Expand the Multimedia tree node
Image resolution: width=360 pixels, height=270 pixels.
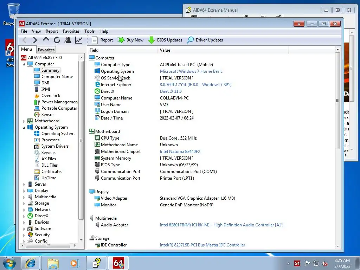[24, 197]
